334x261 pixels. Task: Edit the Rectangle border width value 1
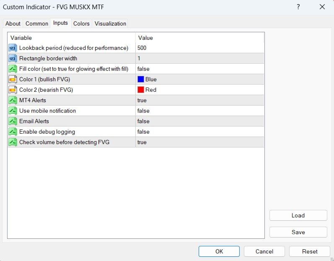click(200, 58)
